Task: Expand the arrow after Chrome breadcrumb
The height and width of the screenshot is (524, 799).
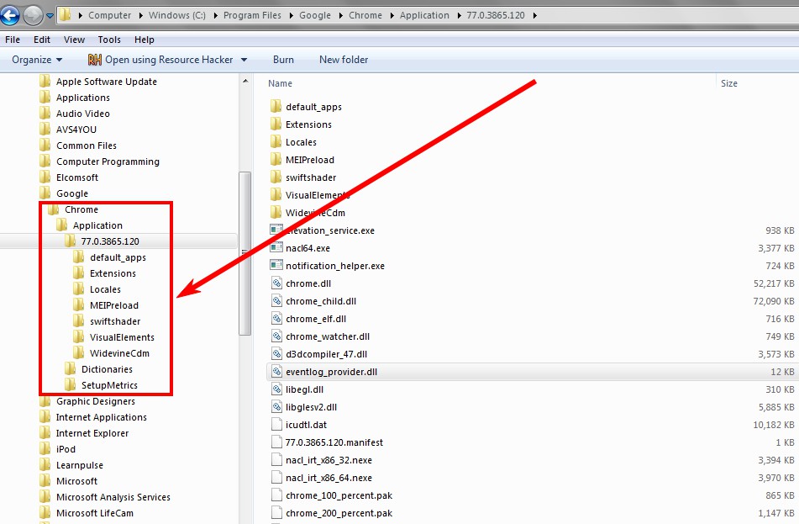Action: point(392,15)
